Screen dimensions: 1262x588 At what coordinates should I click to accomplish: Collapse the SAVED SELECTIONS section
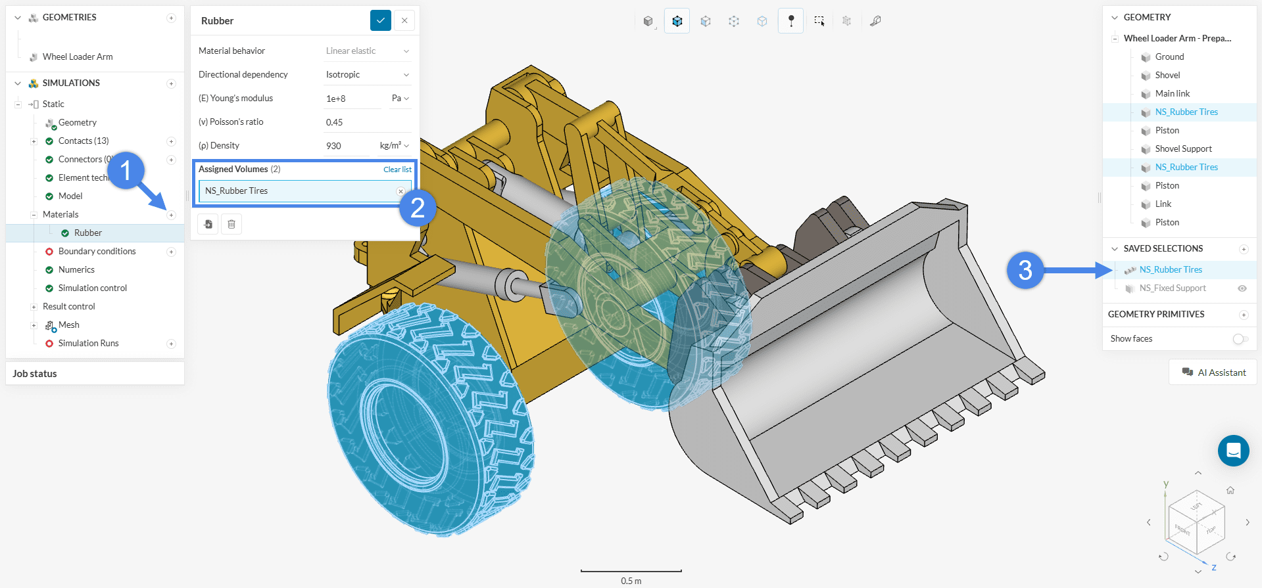[1114, 249]
